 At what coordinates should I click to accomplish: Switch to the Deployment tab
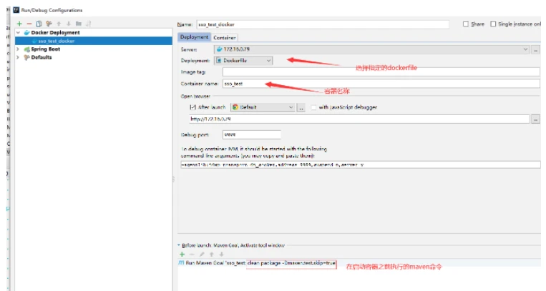194,37
